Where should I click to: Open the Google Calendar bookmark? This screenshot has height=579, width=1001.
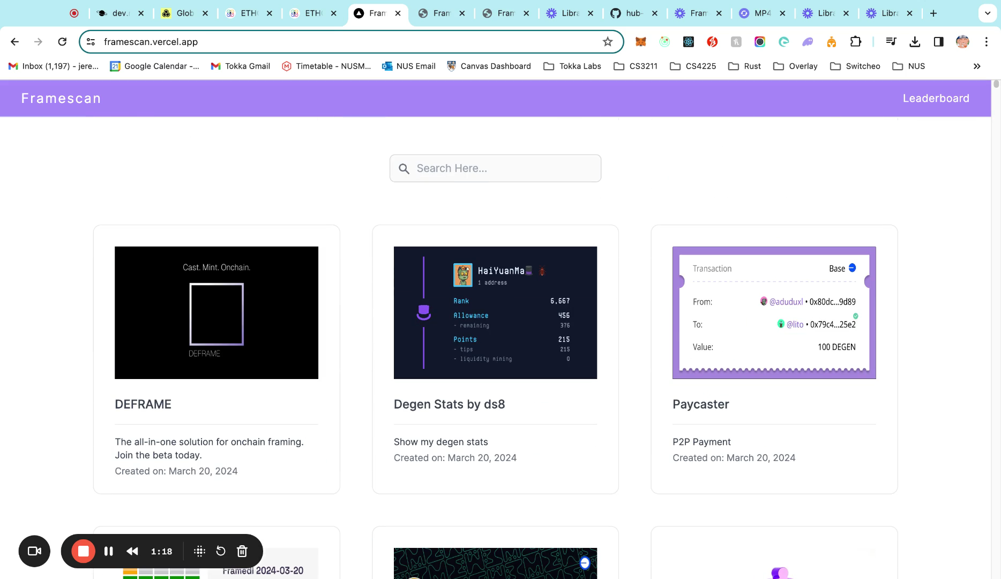154,66
